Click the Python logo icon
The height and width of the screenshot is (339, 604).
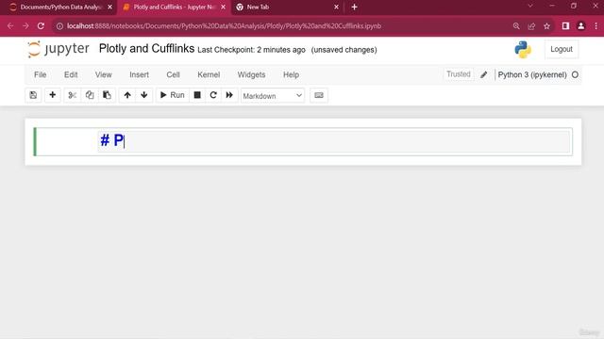(523, 50)
